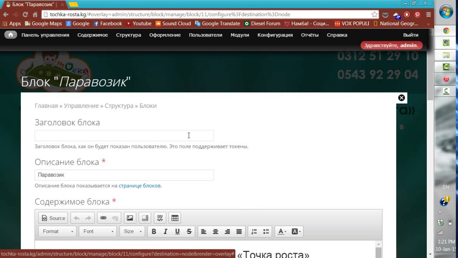Open Содержимое menu
458x258 pixels.
(x=92, y=35)
